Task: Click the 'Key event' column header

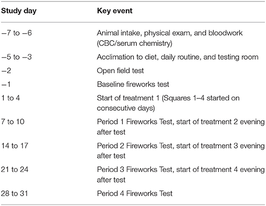Action: [x=115, y=11]
